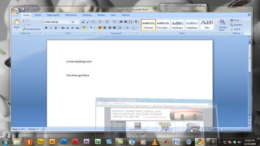Click the text highlight color button
The image size is (260, 146).
(x=84, y=28)
